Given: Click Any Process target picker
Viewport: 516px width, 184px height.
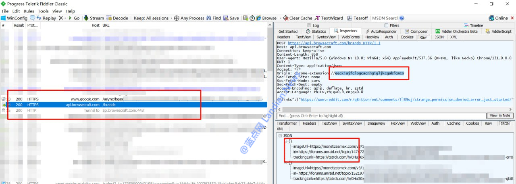Looking at the screenshot, I should point(189,18).
